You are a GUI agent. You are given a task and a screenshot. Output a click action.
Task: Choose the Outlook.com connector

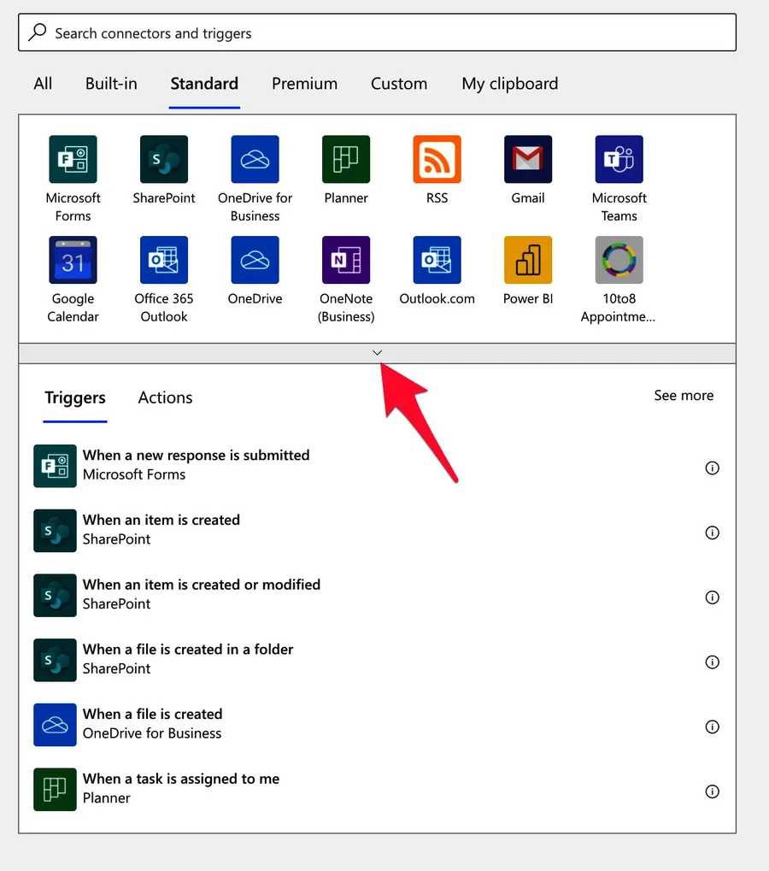click(x=437, y=260)
